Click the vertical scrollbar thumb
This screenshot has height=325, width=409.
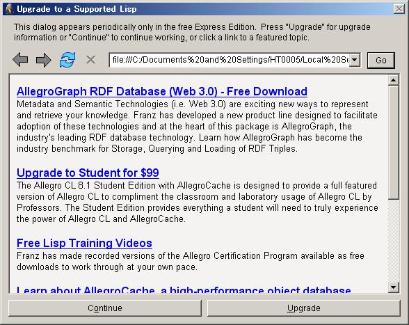[393, 143]
